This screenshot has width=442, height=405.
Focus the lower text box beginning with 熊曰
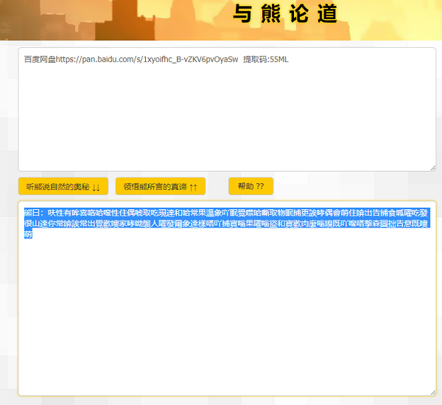(227, 298)
